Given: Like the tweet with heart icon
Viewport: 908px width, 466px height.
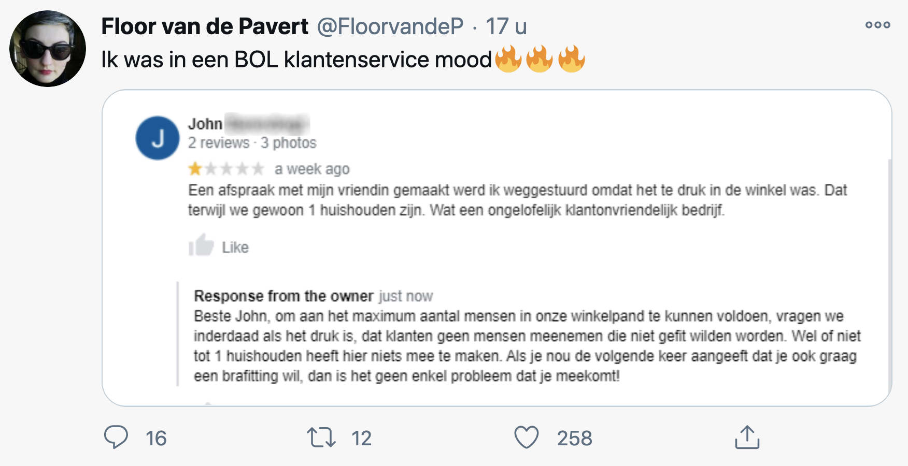Looking at the screenshot, I should pos(527,438).
